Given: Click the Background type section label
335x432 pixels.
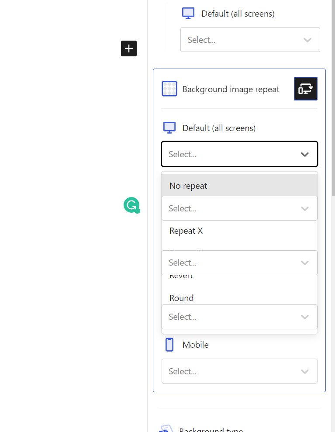Looking at the screenshot, I should point(211,429).
